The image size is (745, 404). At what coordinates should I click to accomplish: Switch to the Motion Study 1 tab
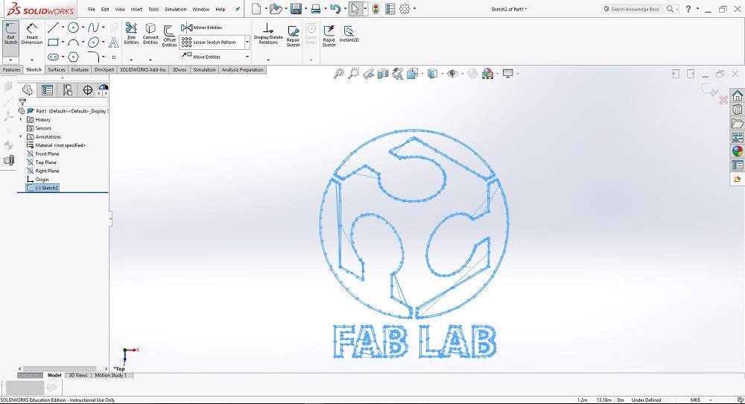pos(110,376)
